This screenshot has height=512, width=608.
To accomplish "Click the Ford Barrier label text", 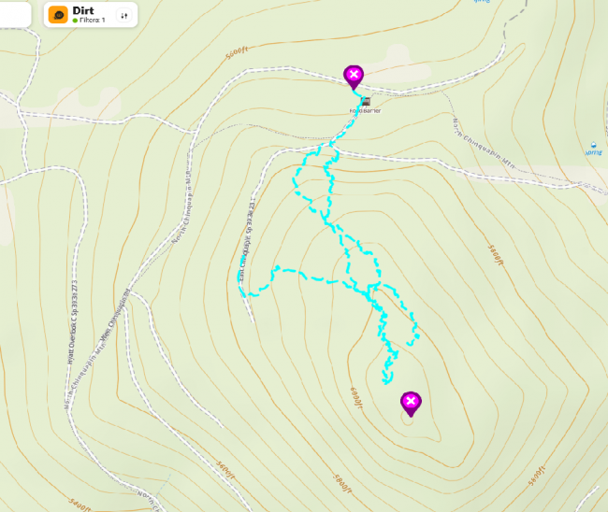I will [x=365, y=111].
